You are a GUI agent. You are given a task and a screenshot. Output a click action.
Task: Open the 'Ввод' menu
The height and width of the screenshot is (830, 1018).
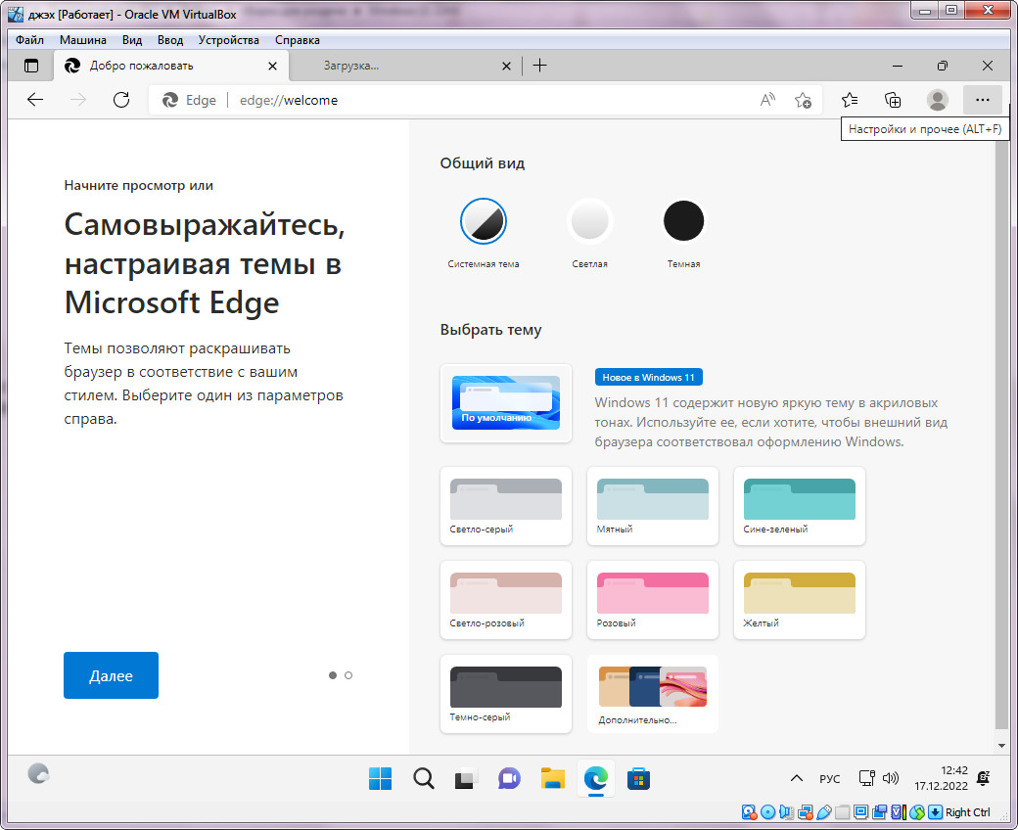point(170,39)
